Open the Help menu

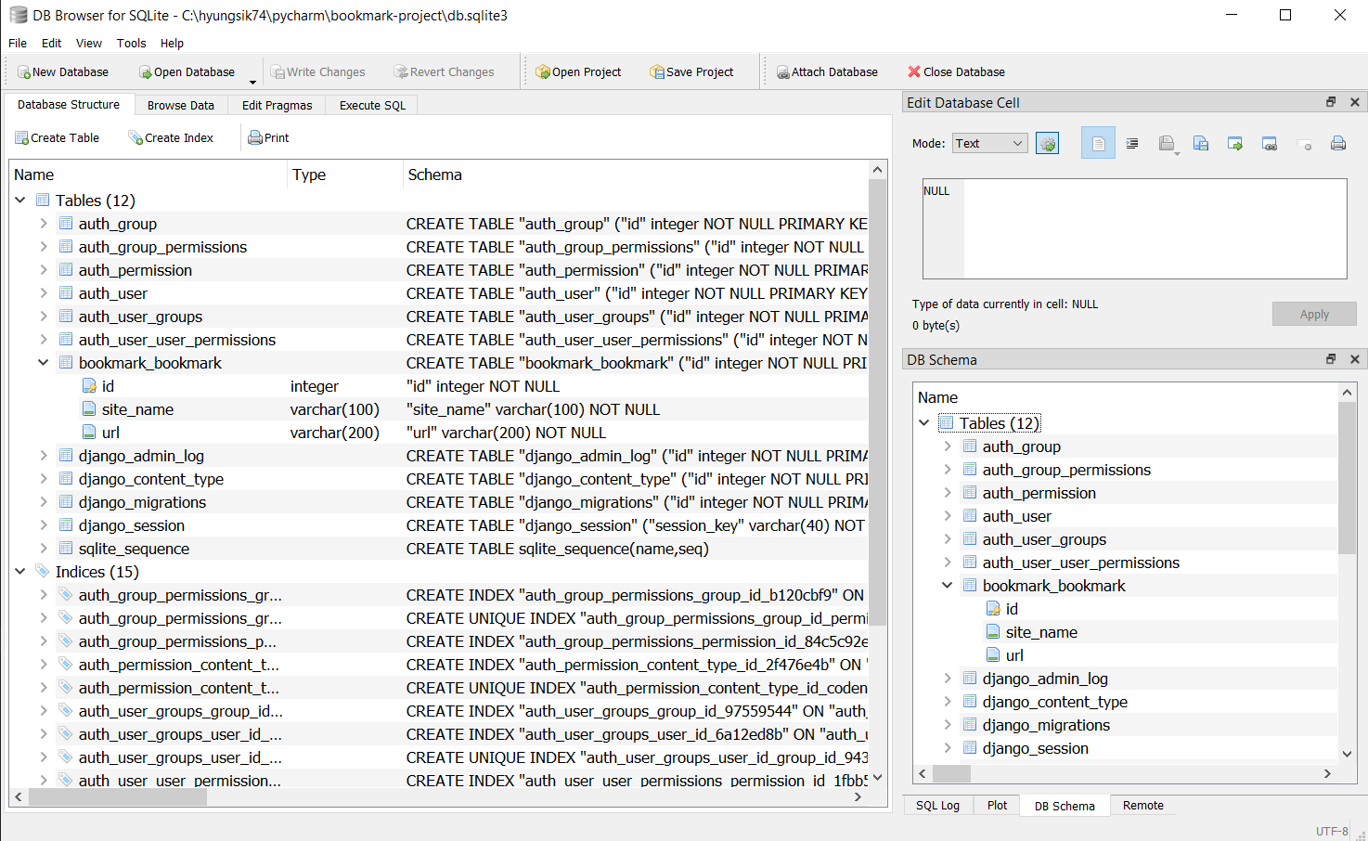pos(173,44)
